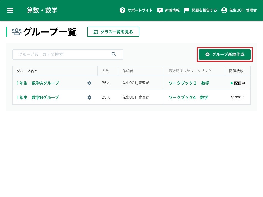Viewport: 263px width, 197px height.
Task: Open settings gear for 数学Aグループ
Action: click(x=89, y=83)
